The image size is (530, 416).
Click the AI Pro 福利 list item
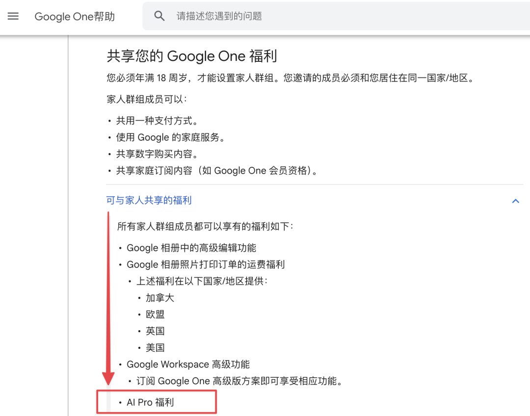click(x=150, y=402)
